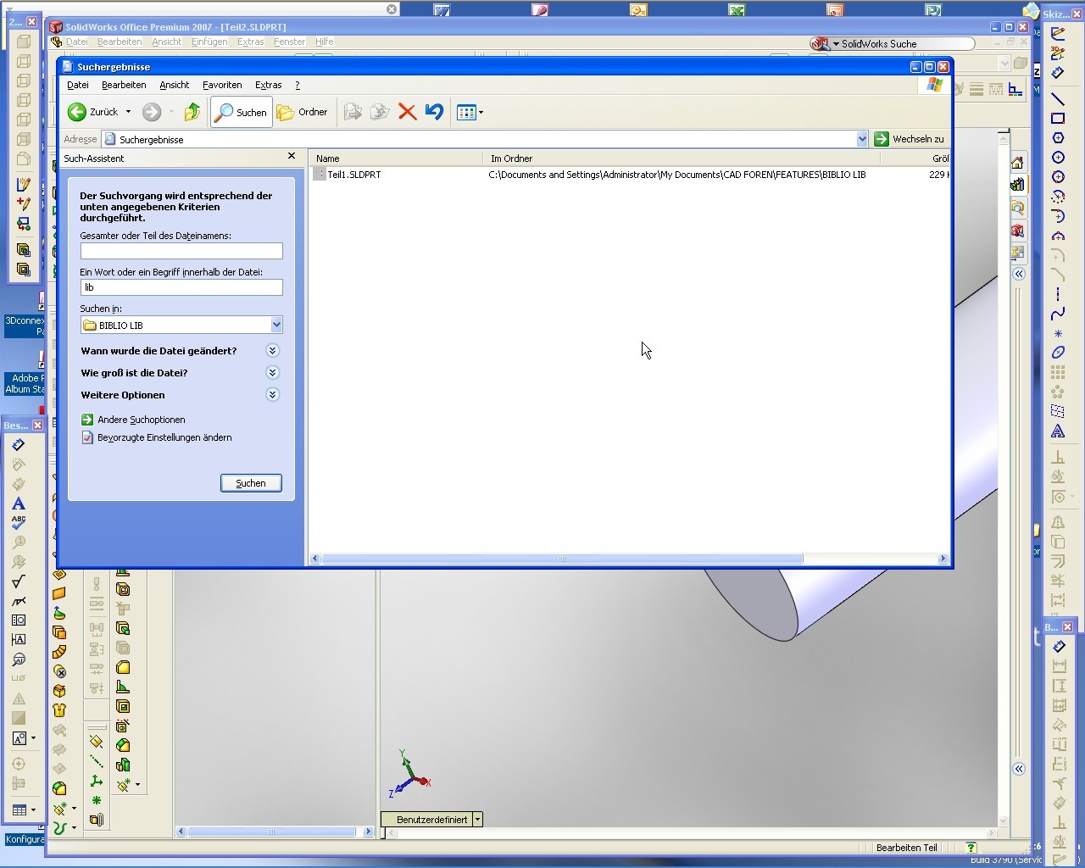Collapse the SolidWorks task pane chevron

click(1019, 274)
